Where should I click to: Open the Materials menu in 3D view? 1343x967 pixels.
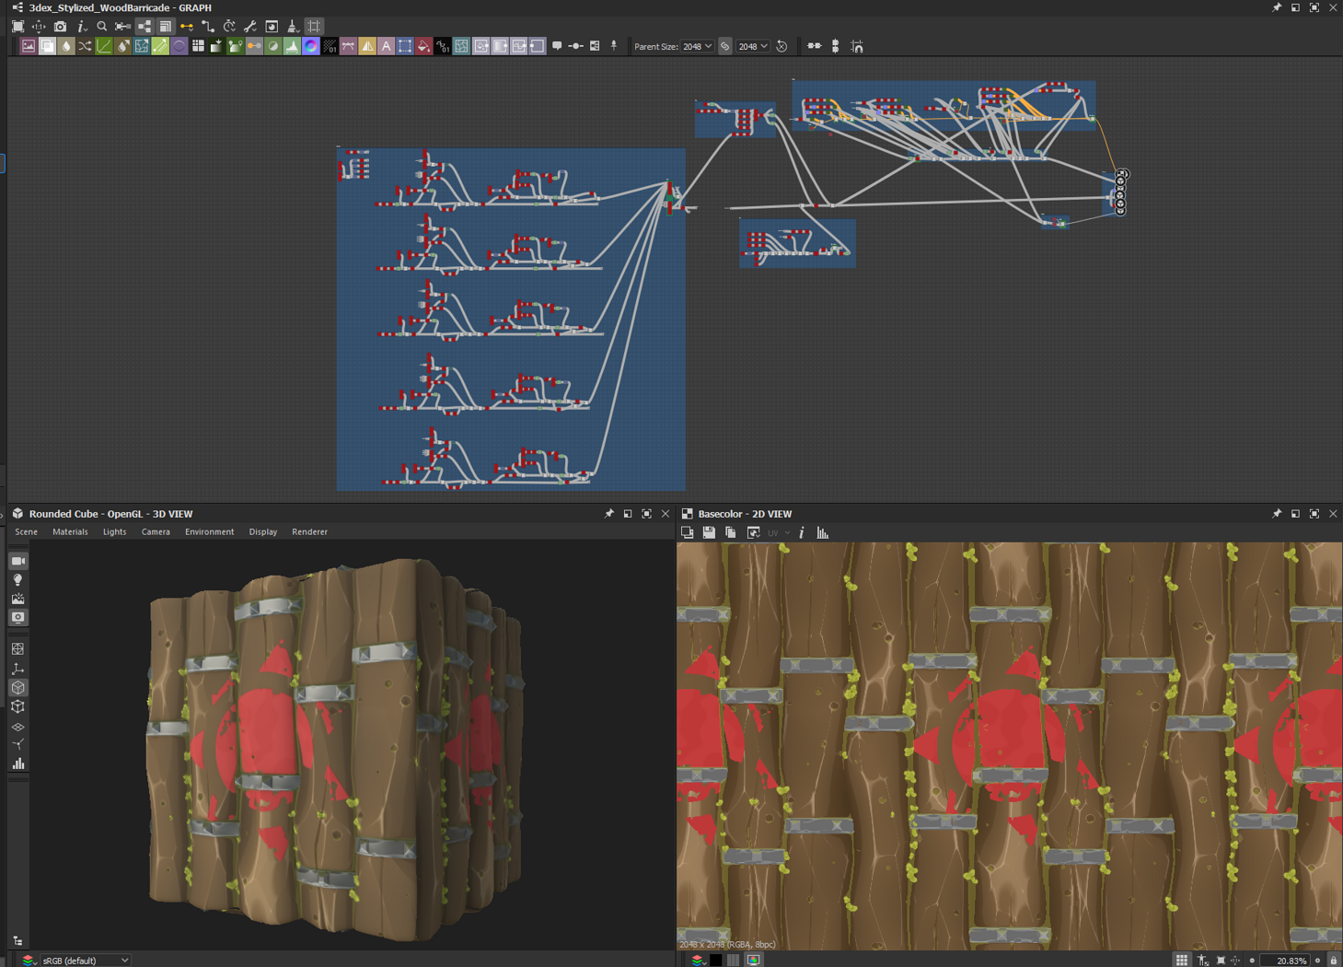tap(70, 531)
